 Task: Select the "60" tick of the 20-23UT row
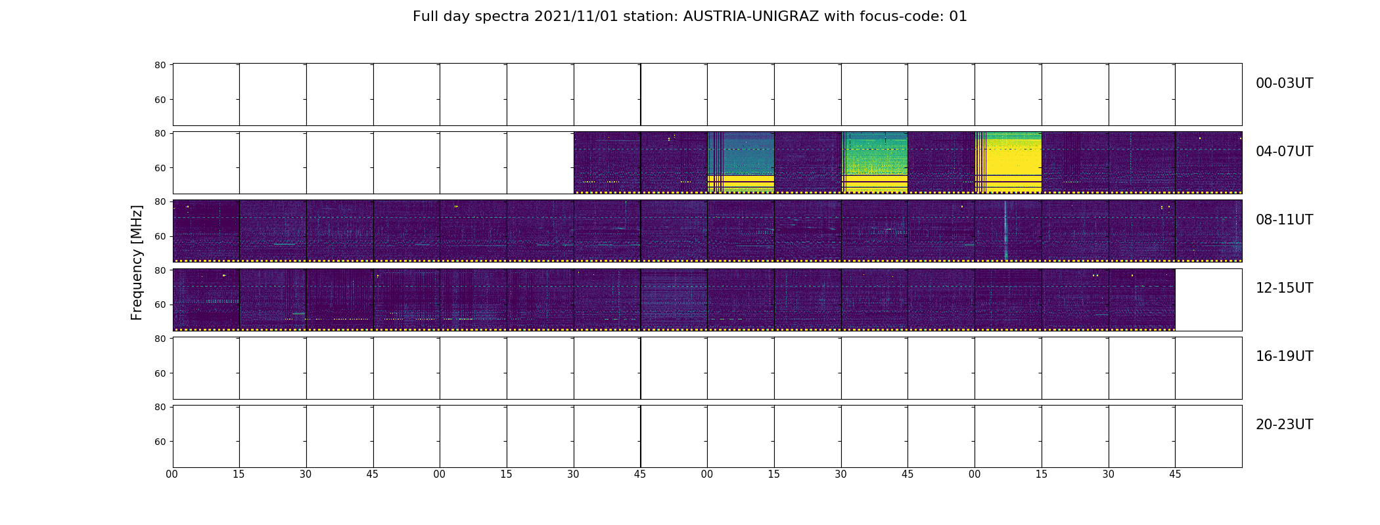(x=160, y=442)
